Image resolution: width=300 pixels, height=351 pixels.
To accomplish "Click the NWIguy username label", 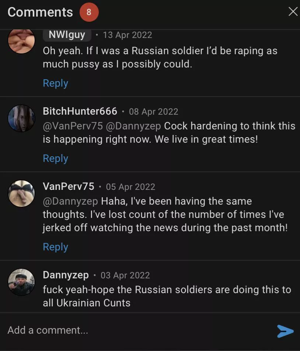I will pyautogui.click(x=67, y=35).
